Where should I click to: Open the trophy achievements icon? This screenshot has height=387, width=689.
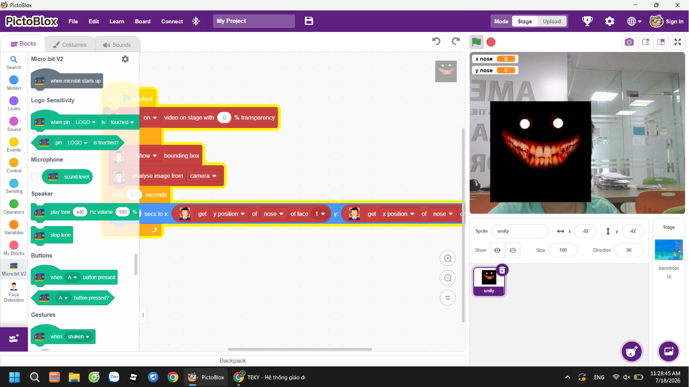587,21
